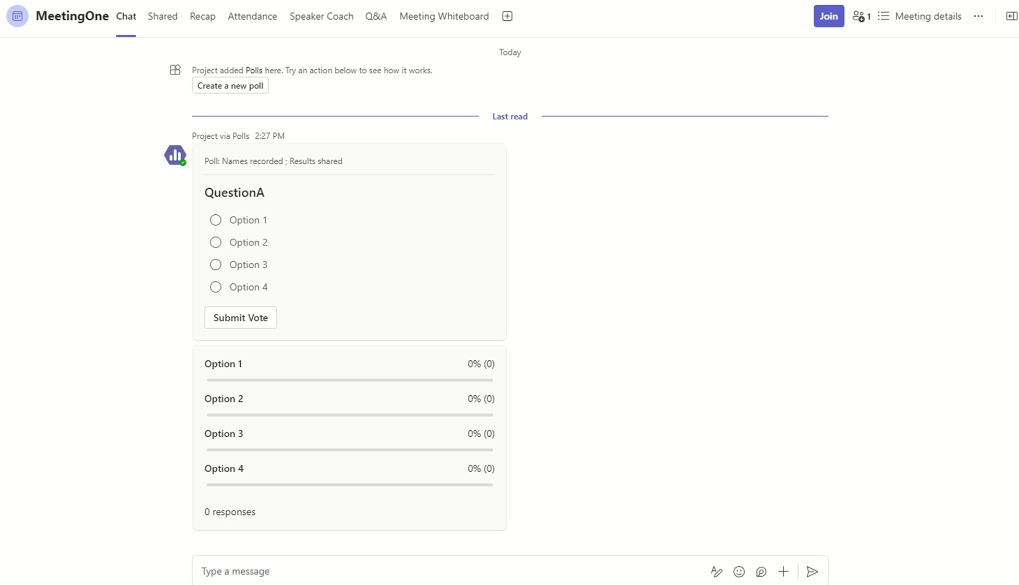The height and width of the screenshot is (585, 1019).
Task: Click the Last read marker label
Action: pyautogui.click(x=510, y=116)
